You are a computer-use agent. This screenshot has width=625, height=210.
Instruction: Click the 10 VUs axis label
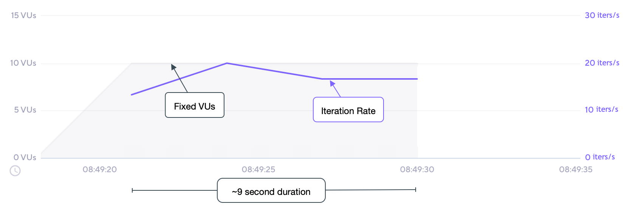pos(23,63)
